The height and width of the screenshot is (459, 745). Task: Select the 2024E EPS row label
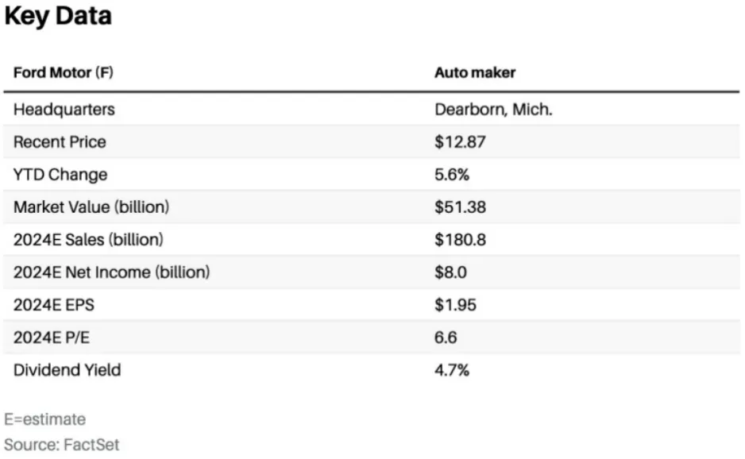pyautogui.click(x=54, y=305)
